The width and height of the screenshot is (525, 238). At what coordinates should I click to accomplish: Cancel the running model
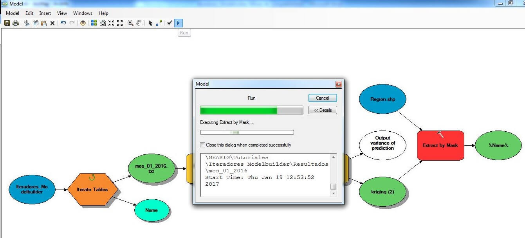tap(323, 98)
